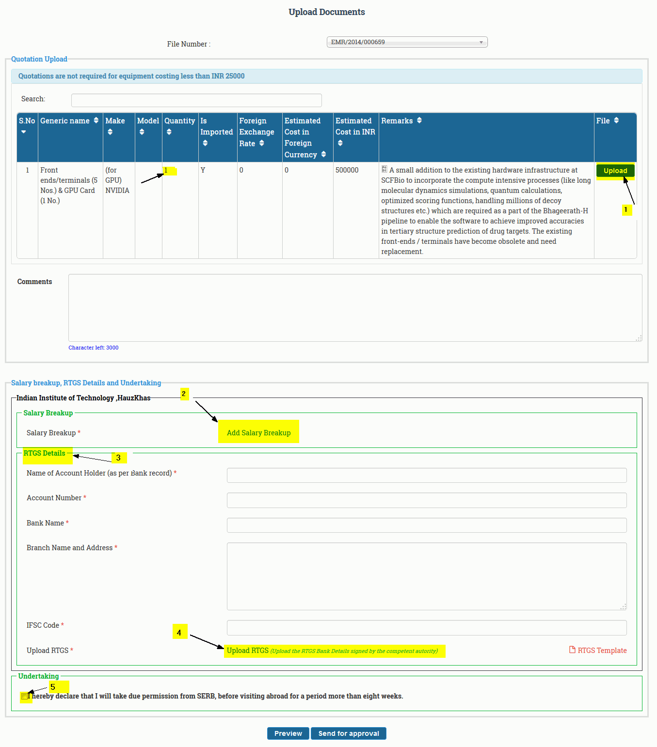
Task: Click the green Upload quotation button
Action: (615, 171)
